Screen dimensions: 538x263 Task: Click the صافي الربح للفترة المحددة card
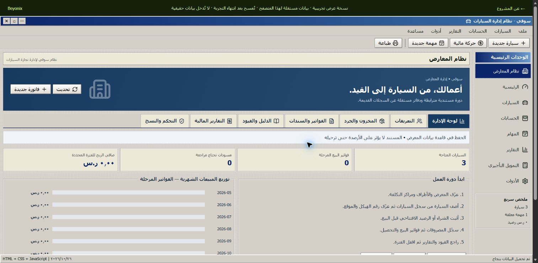pos(60,160)
